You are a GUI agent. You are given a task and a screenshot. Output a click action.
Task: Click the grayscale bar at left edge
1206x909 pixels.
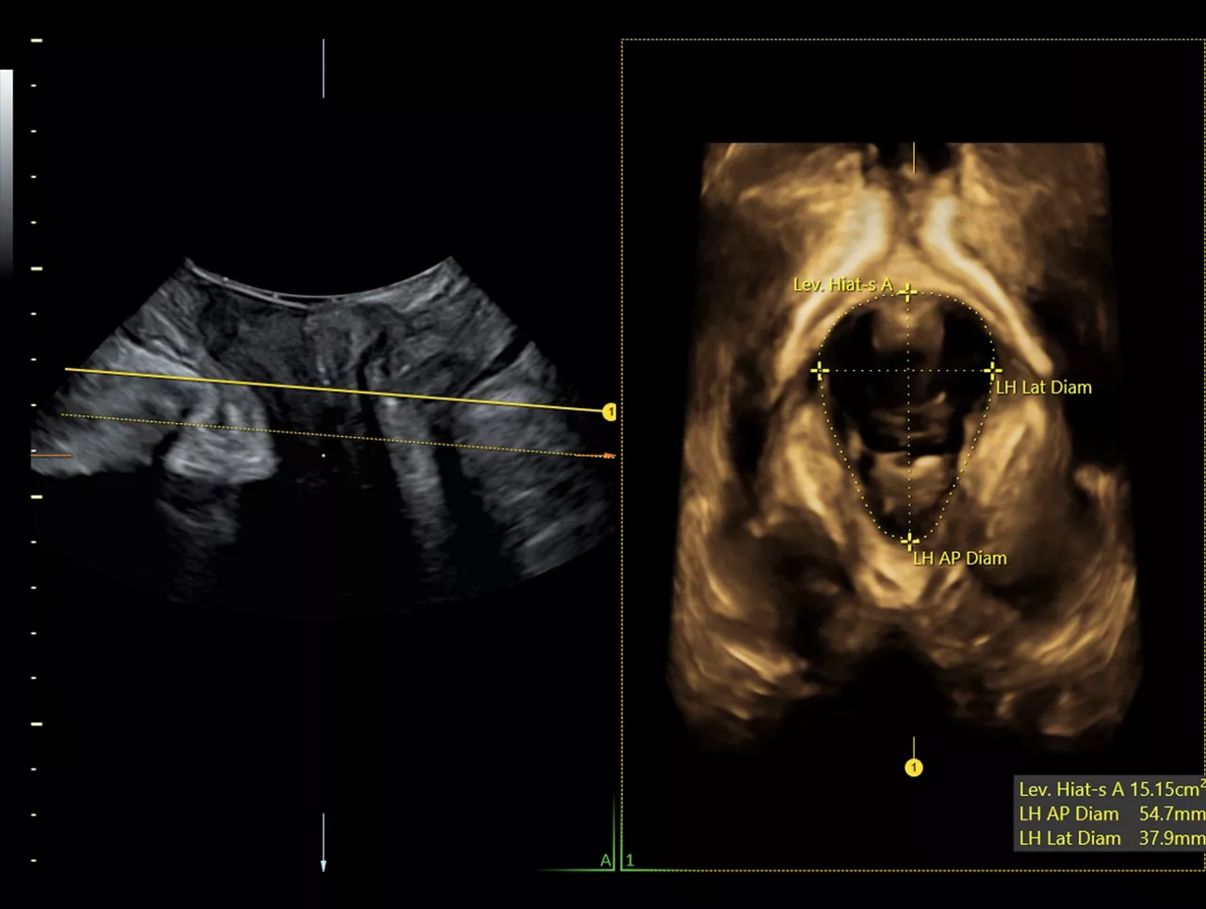6,170
